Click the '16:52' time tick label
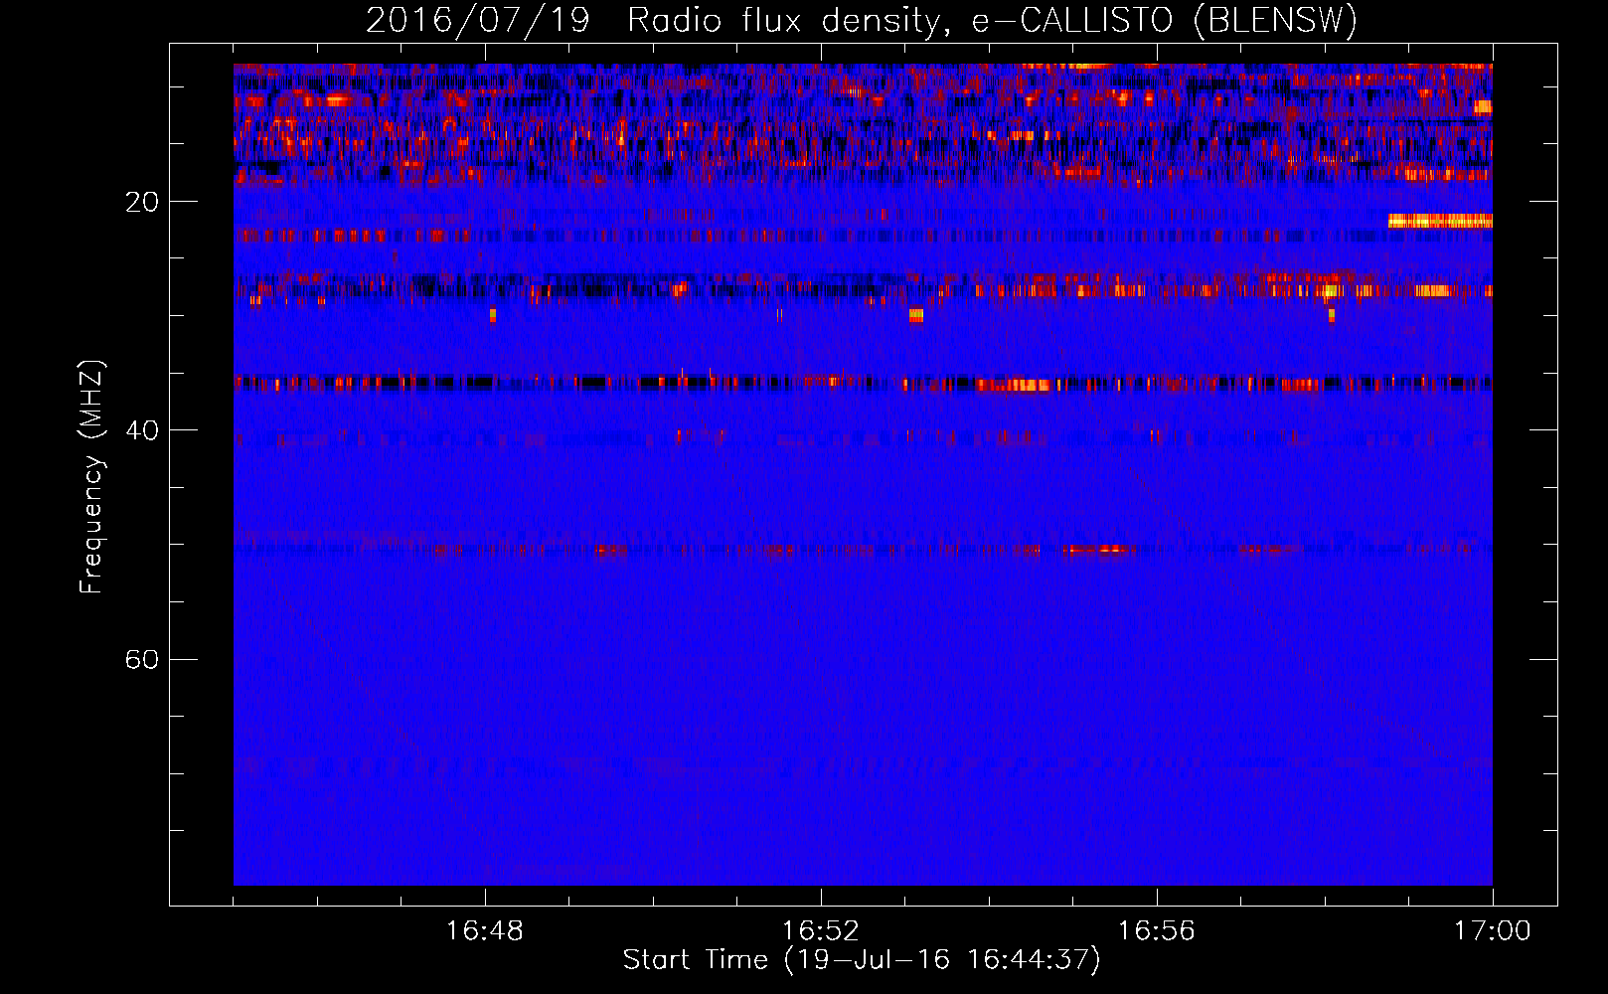This screenshot has width=1608, height=994. [x=821, y=931]
